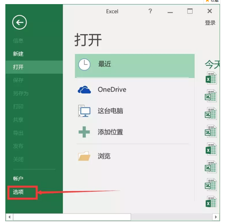Select the 最近 recent files location
The width and height of the screenshot is (226, 224).
click(x=134, y=66)
